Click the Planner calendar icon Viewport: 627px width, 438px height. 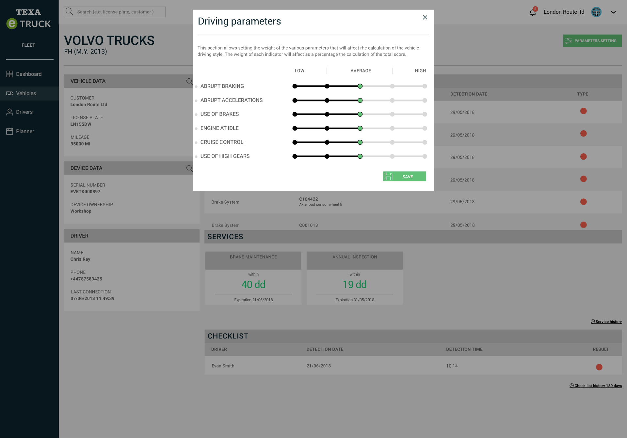[10, 131]
